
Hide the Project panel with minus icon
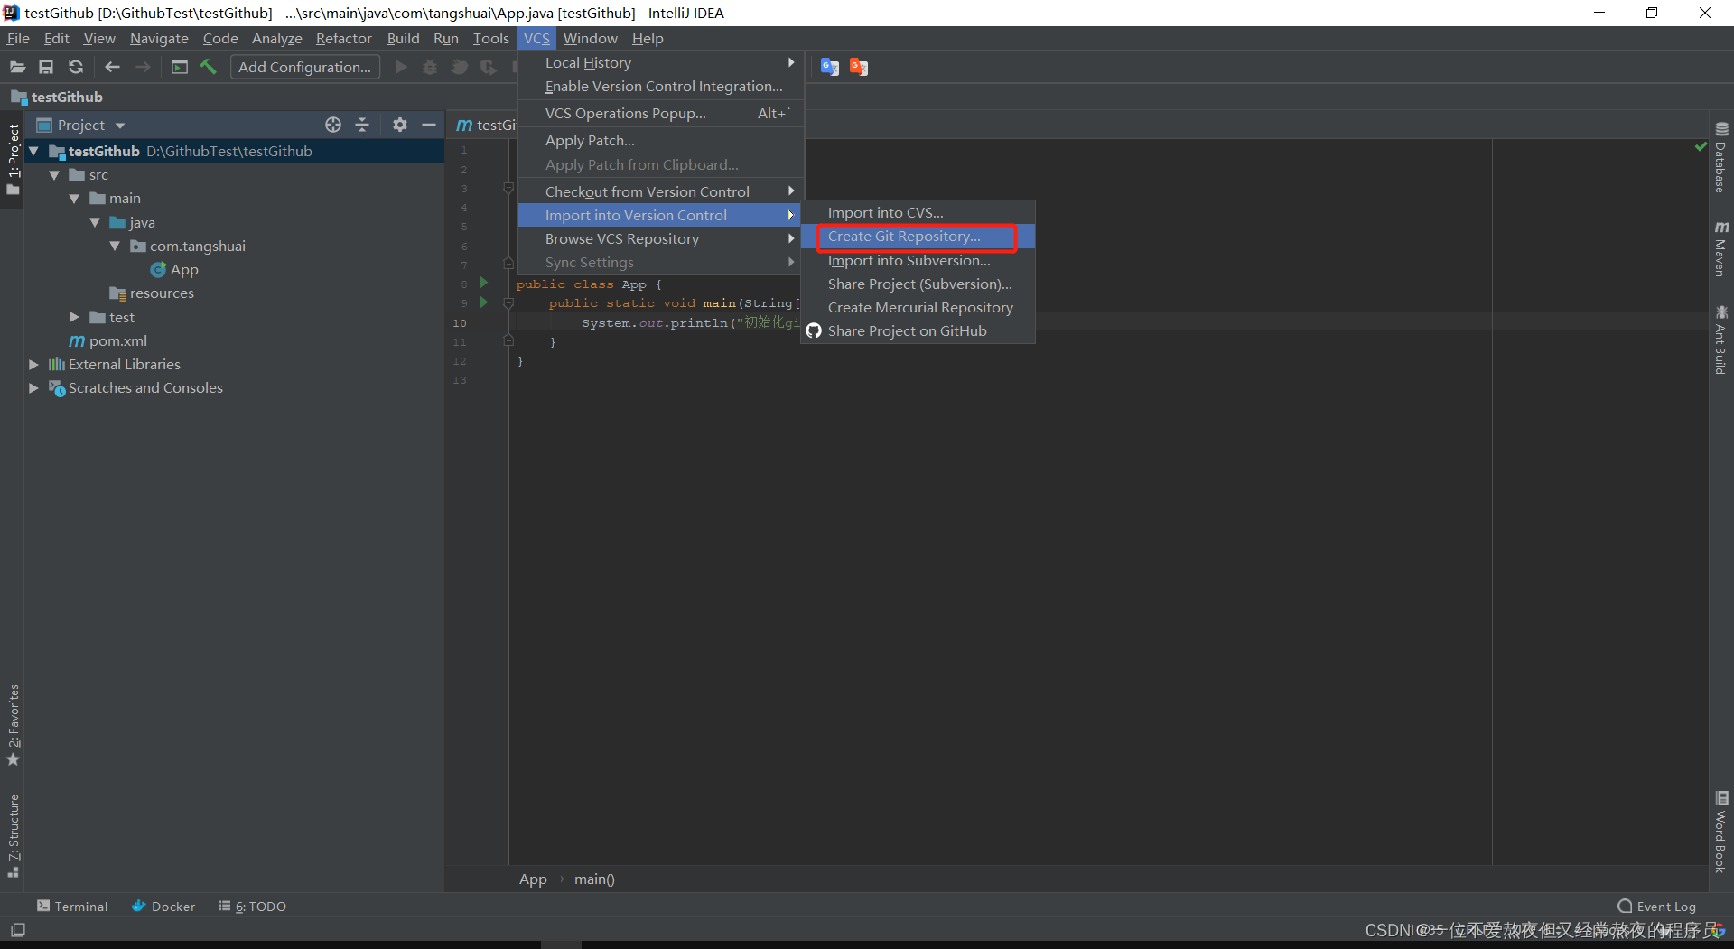429,125
